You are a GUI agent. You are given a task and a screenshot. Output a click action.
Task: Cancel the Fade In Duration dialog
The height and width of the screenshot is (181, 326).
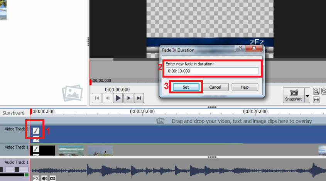click(215, 87)
